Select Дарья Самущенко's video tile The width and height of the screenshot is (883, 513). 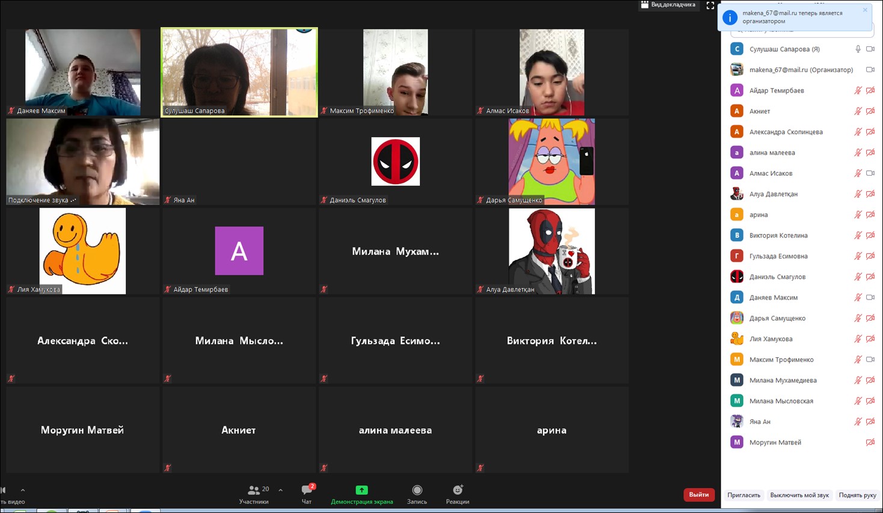[x=552, y=161]
